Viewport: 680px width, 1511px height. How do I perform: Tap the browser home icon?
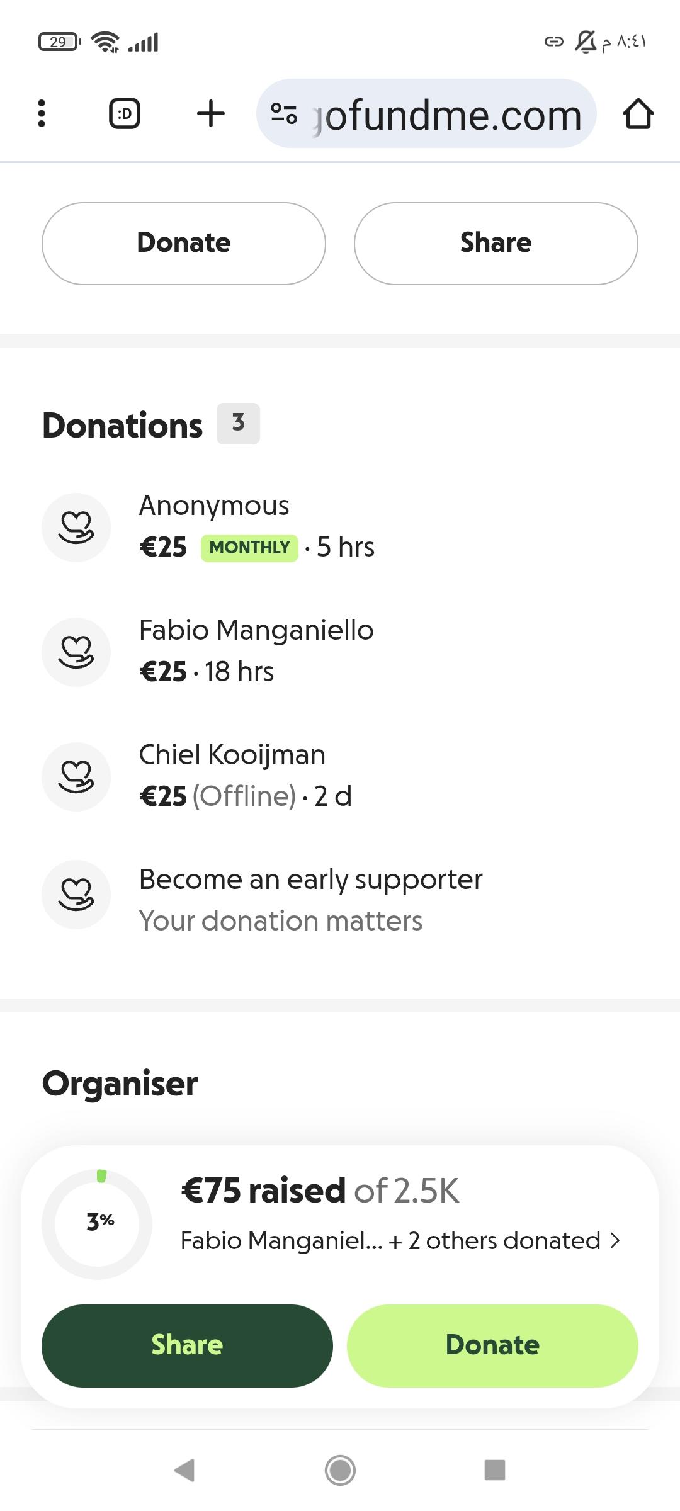pyautogui.click(x=638, y=114)
